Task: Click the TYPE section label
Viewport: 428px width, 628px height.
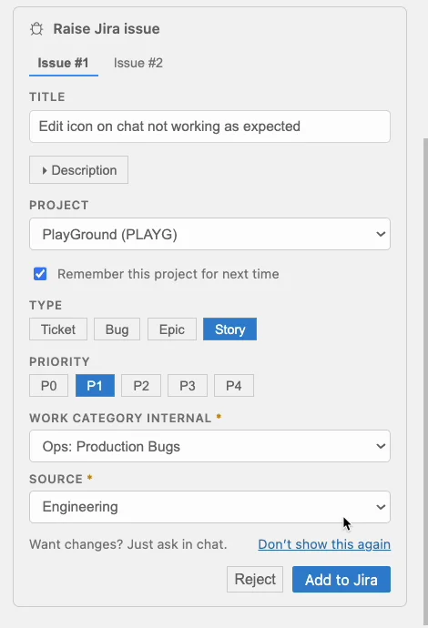Action: pos(46,305)
